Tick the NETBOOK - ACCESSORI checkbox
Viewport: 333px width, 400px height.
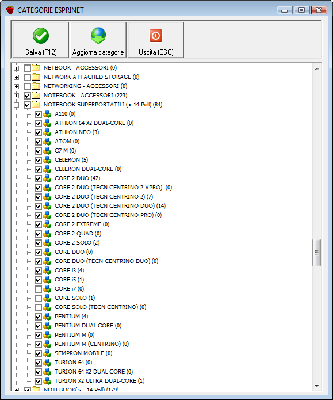[27, 68]
